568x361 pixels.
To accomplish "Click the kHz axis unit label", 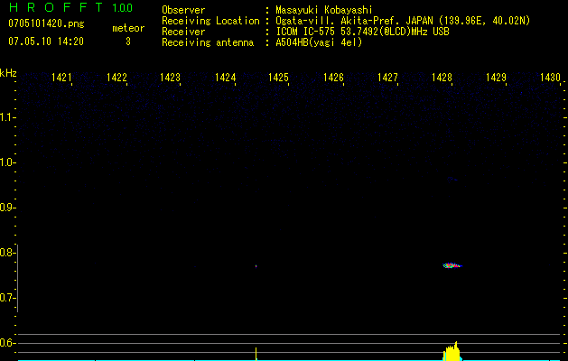I will (x=8, y=73).
